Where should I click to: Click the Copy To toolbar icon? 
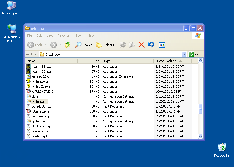(x=132, y=45)
